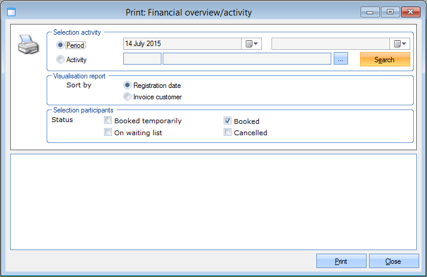
Task: Minimize the Print dialog window
Action: pyautogui.click(x=370, y=12)
